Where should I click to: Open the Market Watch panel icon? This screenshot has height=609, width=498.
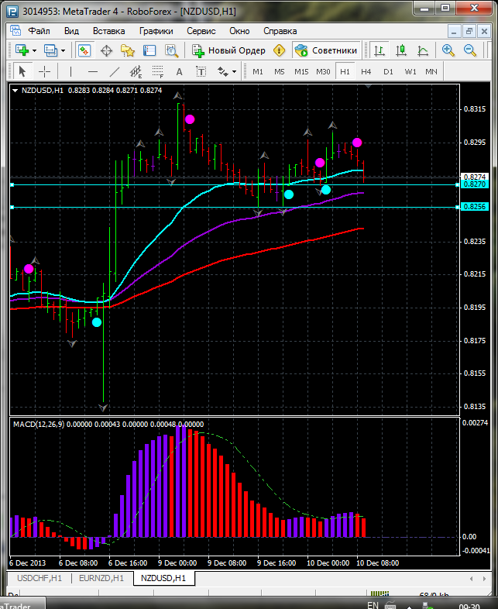84,50
